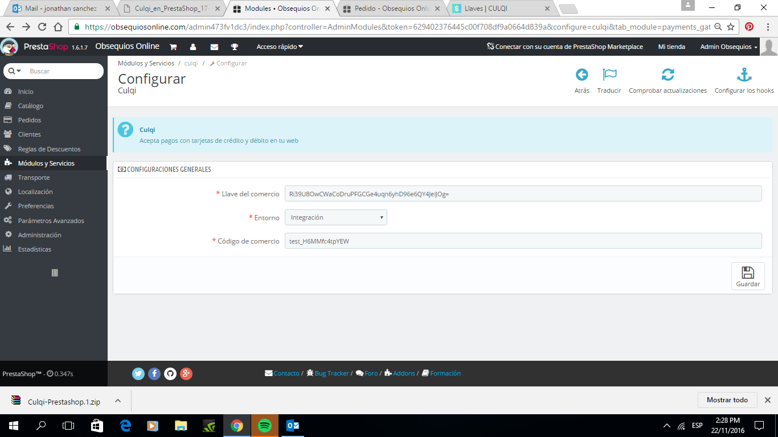Focus the Llave del comercio field
This screenshot has width=778, height=437.
[x=523, y=193]
